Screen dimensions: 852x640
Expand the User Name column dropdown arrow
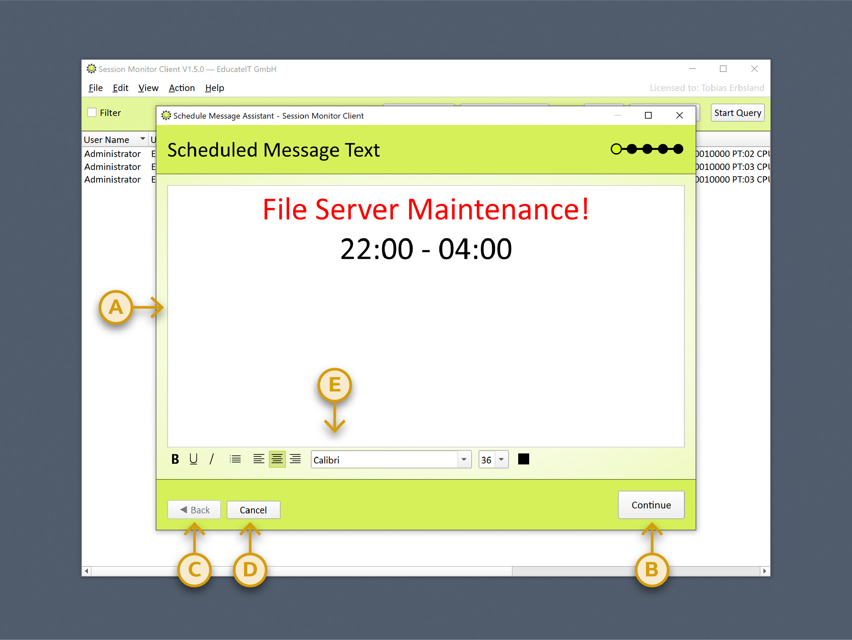pyautogui.click(x=142, y=139)
